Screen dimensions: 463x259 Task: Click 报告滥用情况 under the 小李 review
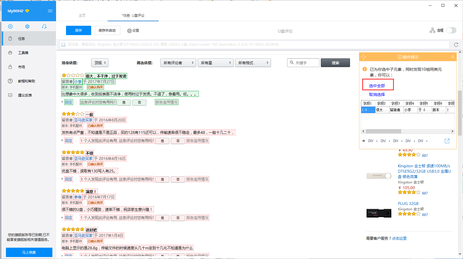[x=167, y=102]
